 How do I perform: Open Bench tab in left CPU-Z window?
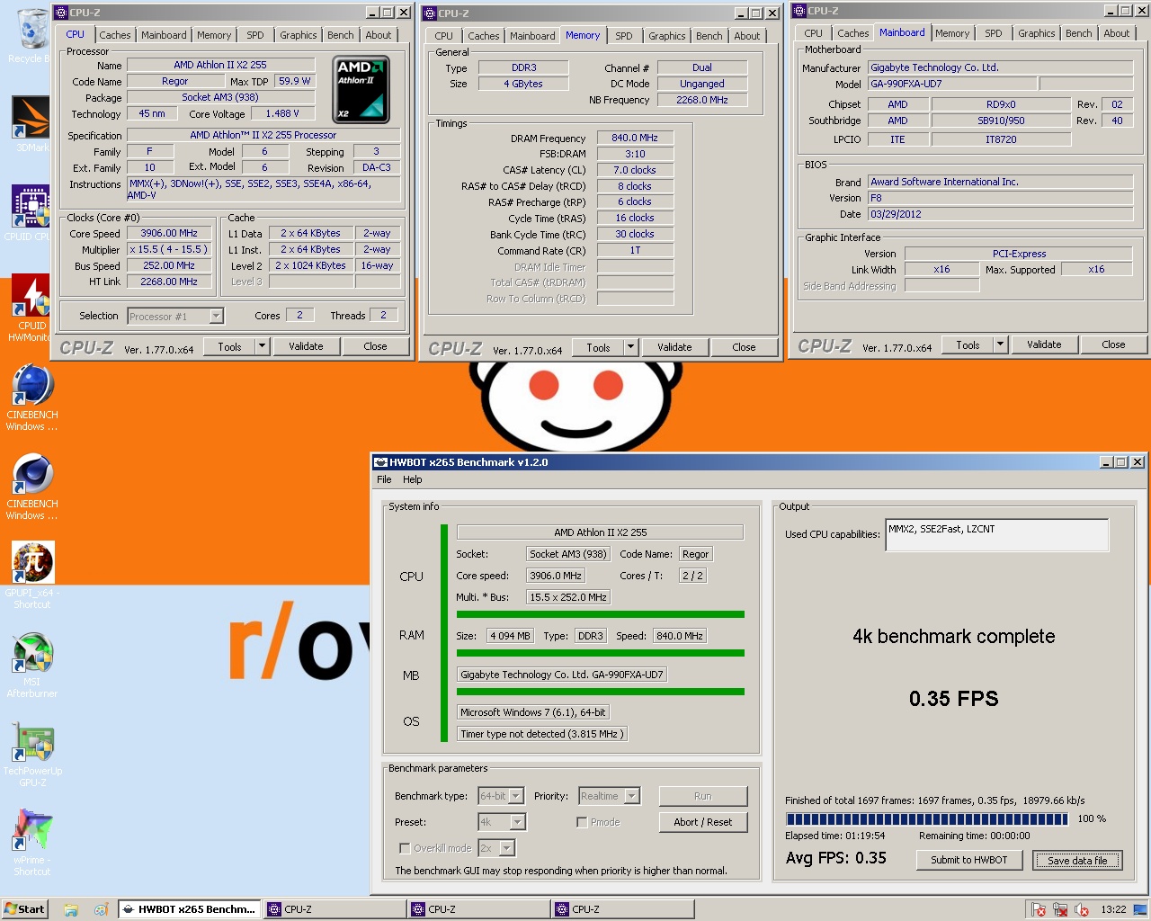341,35
